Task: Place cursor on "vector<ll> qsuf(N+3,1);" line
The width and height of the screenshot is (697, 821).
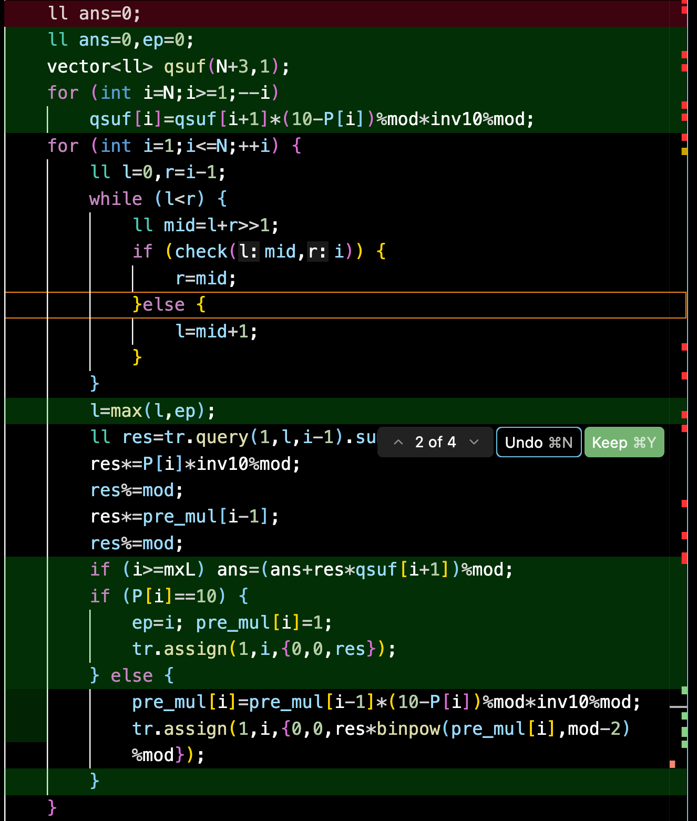Action: click(x=168, y=67)
